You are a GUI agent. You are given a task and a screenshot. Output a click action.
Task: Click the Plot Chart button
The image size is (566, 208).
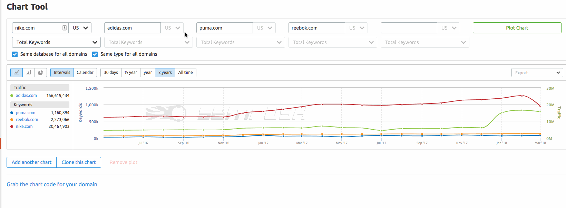tap(517, 28)
